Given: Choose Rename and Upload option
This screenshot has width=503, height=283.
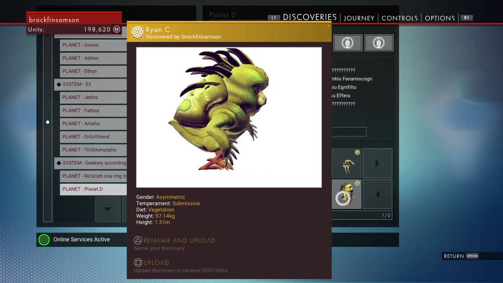Looking at the screenshot, I should tap(179, 241).
